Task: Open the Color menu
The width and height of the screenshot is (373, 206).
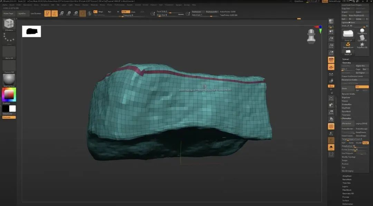Action: pos(19,5)
